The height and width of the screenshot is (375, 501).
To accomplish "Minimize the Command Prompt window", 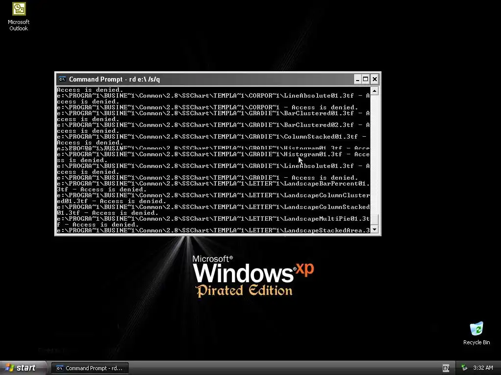I will 358,79.
